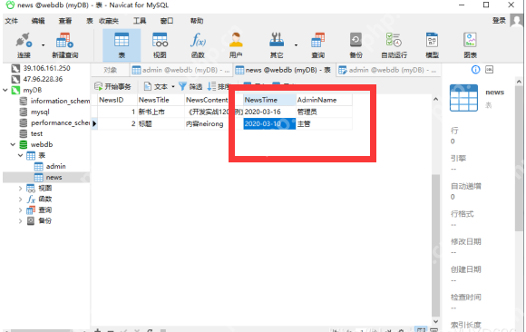Expand the 视图 views node
Viewport: 526px width, 332px height.
click(21, 189)
